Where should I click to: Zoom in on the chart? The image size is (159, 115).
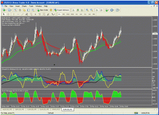pyautogui.click(x=87, y=10)
